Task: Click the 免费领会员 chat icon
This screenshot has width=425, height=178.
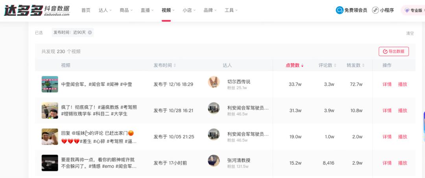Action: tap(339, 10)
